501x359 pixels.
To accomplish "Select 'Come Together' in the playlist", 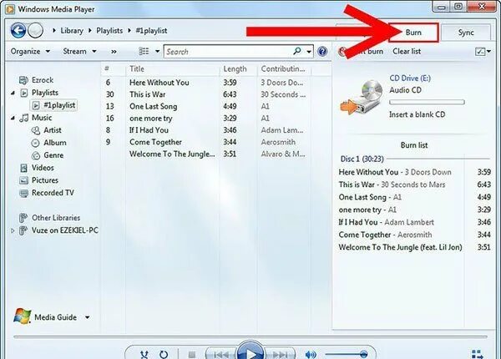I will (155, 142).
